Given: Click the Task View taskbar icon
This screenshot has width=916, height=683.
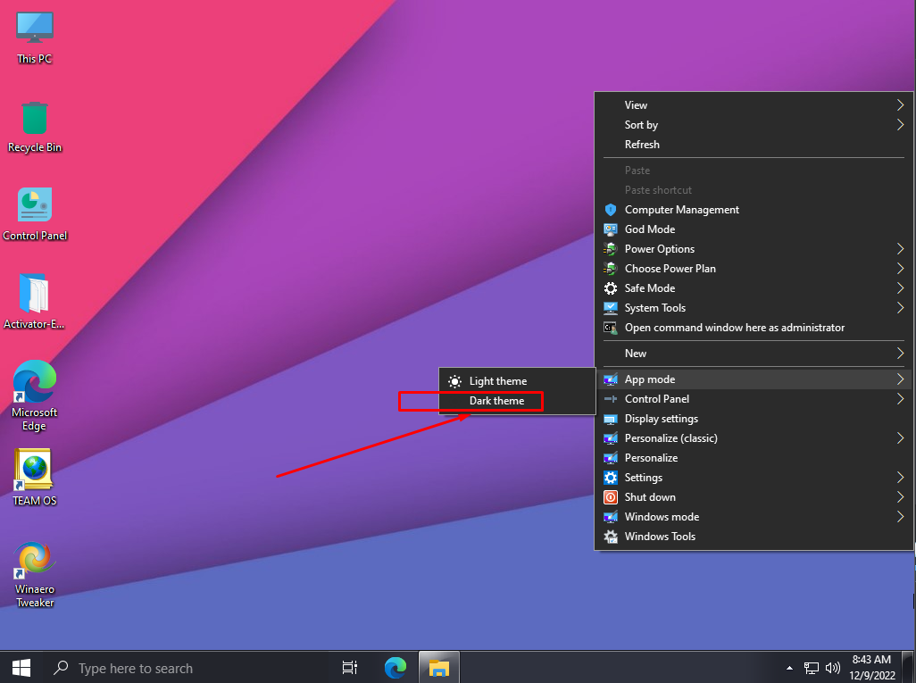Looking at the screenshot, I should [x=350, y=667].
